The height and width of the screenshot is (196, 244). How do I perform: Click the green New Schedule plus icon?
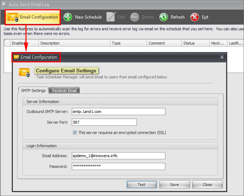tap(68, 17)
